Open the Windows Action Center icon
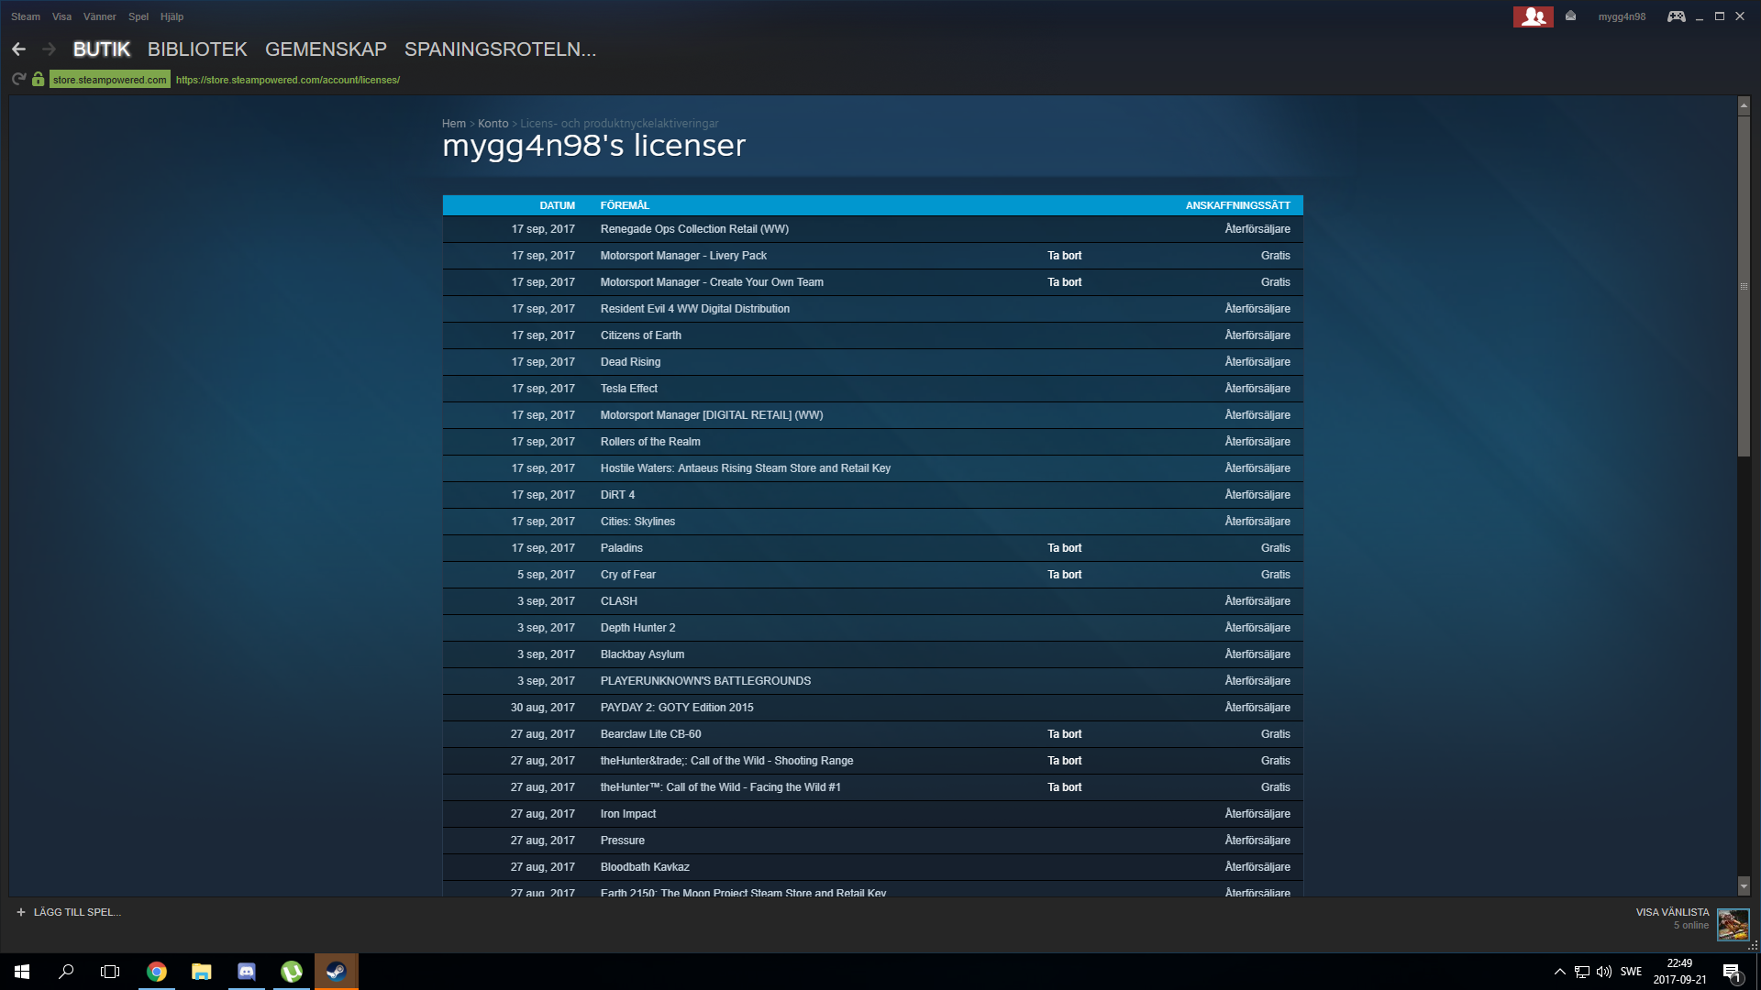1761x990 pixels. point(1732,972)
